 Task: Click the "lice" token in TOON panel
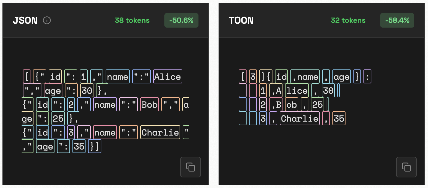tap(297, 91)
